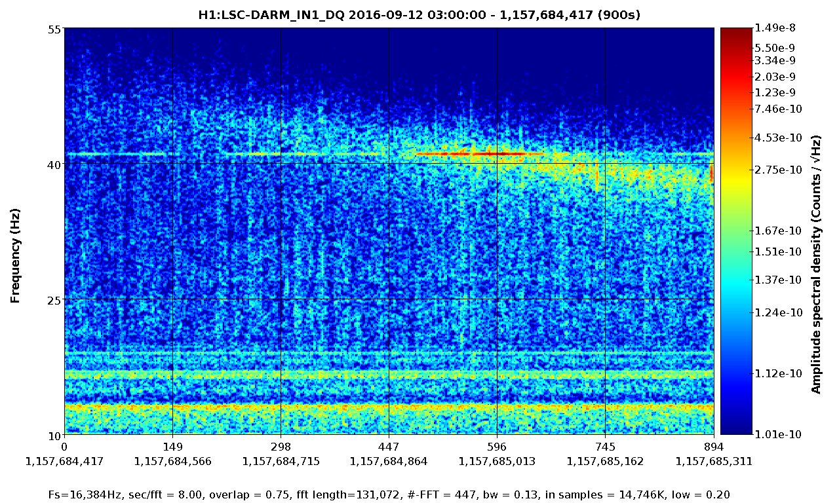
Task: Click the footer text with FFT parameters
Action: point(389,494)
